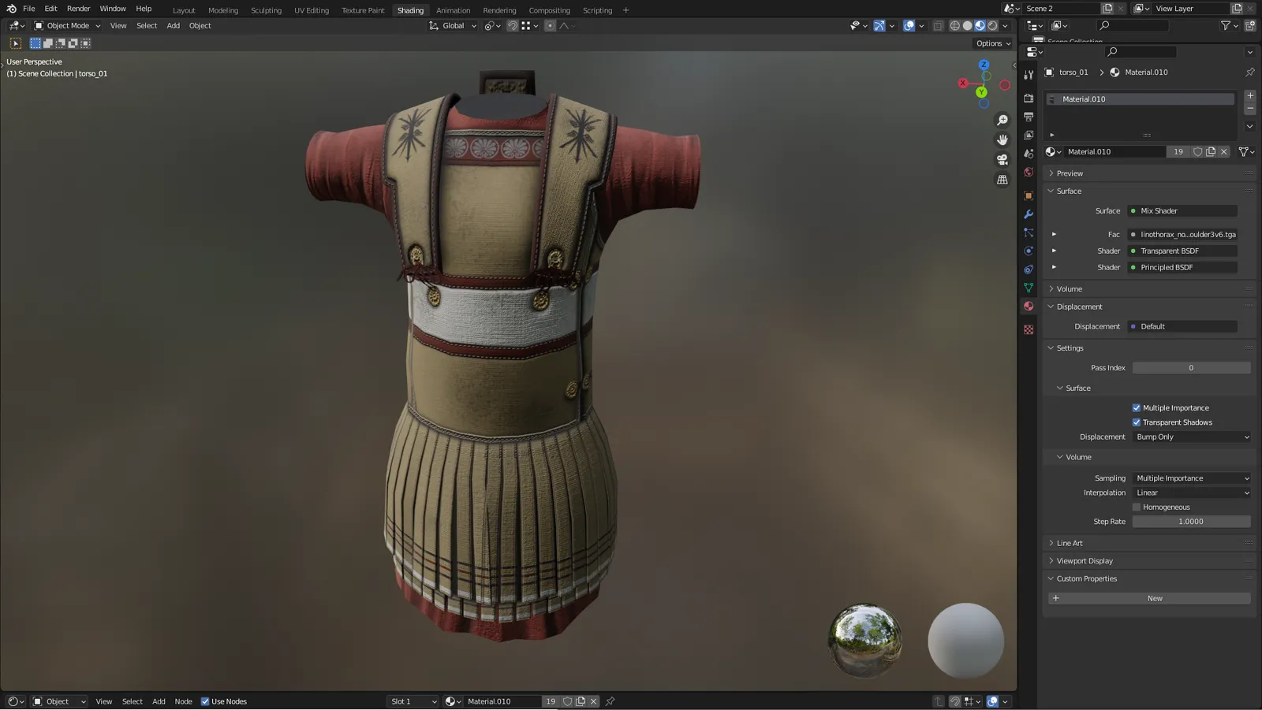Open the viewport Add menu
Viewport: 1262px width, 710px height.
point(173,26)
